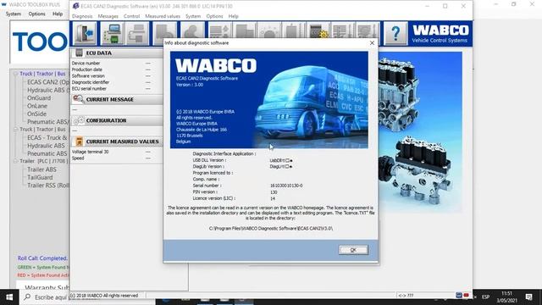Click the orange CURRENT MEASURED VALUES icon
Viewport: 542px width, 305px height.
click(79, 141)
